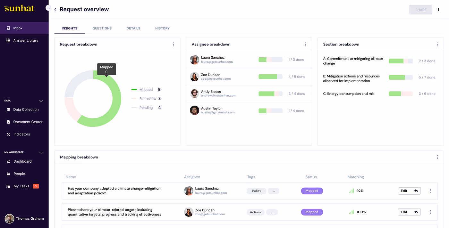Switch to the HISTORY tab
449x228 pixels.
point(162,28)
